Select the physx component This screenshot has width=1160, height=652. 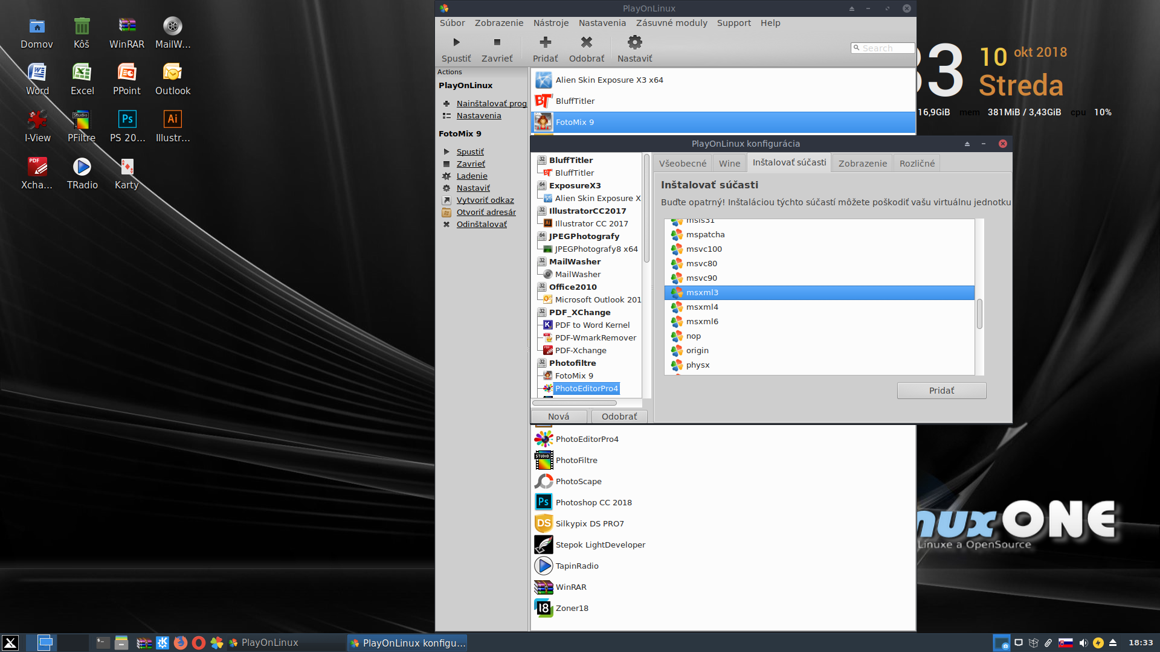(x=819, y=365)
